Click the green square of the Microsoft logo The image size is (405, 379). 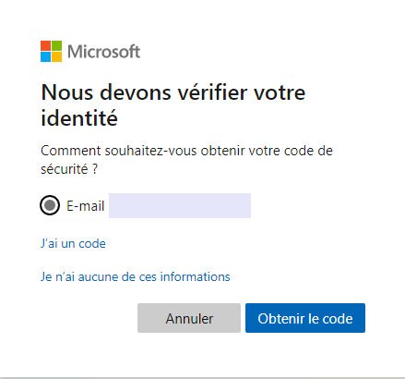pos(56,45)
